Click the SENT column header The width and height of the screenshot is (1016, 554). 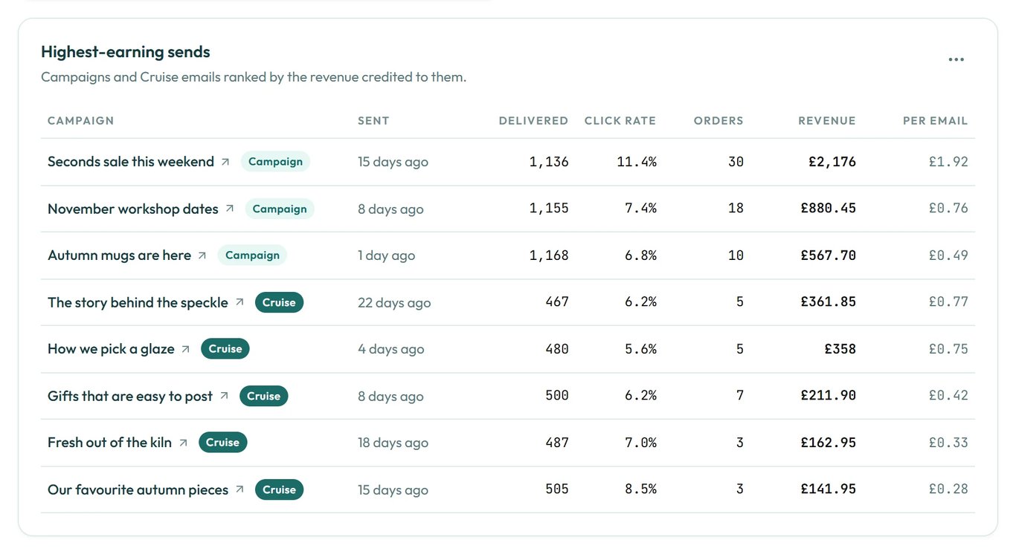pyautogui.click(x=373, y=120)
